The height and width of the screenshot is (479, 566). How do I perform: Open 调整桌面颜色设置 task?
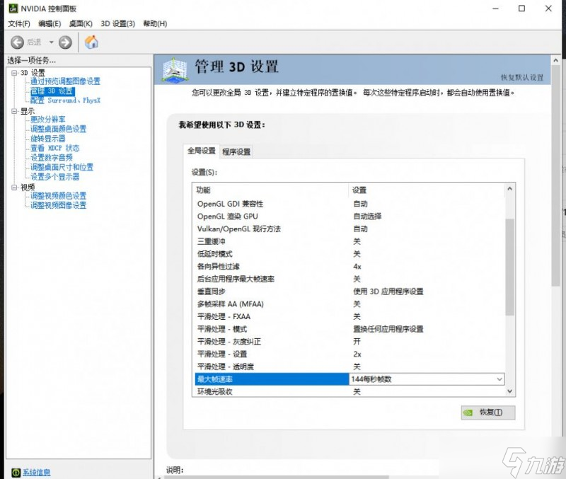59,129
